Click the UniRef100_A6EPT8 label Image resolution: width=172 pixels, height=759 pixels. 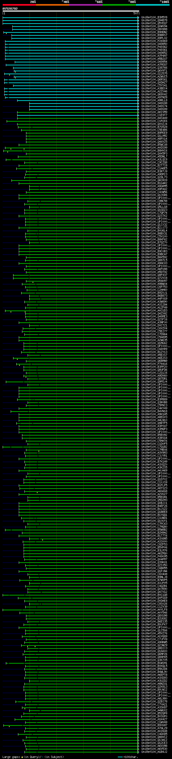[x=154, y=675]
